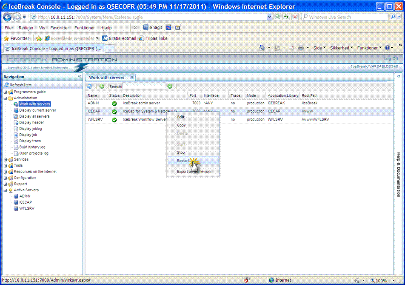The width and height of the screenshot is (405, 285).
Task: Click the add to favorites bar star icon
Action: pyautogui.click(x=39, y=38)
